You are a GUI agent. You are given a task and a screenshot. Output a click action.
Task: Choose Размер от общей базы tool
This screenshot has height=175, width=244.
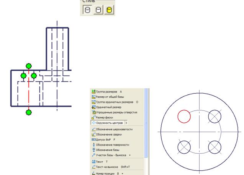(x=108, y=97)
